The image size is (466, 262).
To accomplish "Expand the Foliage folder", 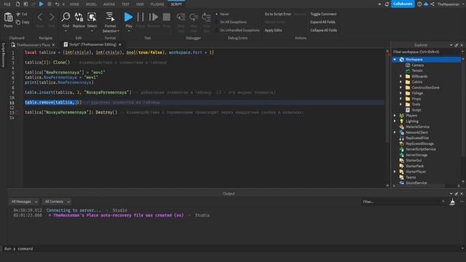I will 401,93.
